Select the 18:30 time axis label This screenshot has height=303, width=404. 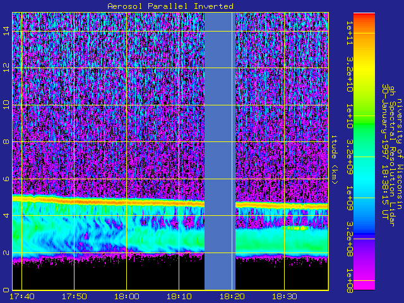click(x=284, y=296)
